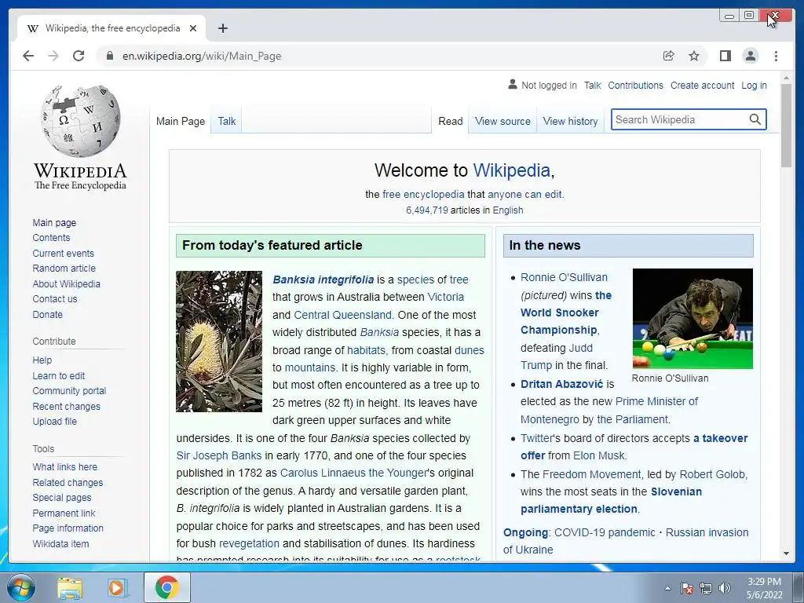Open a new tab with plus button
The width and height of the screenshot is (804, 603).
pos(222,29)
